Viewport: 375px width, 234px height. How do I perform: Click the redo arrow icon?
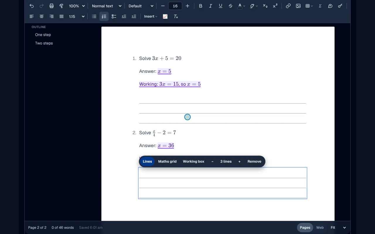[42, 6]
